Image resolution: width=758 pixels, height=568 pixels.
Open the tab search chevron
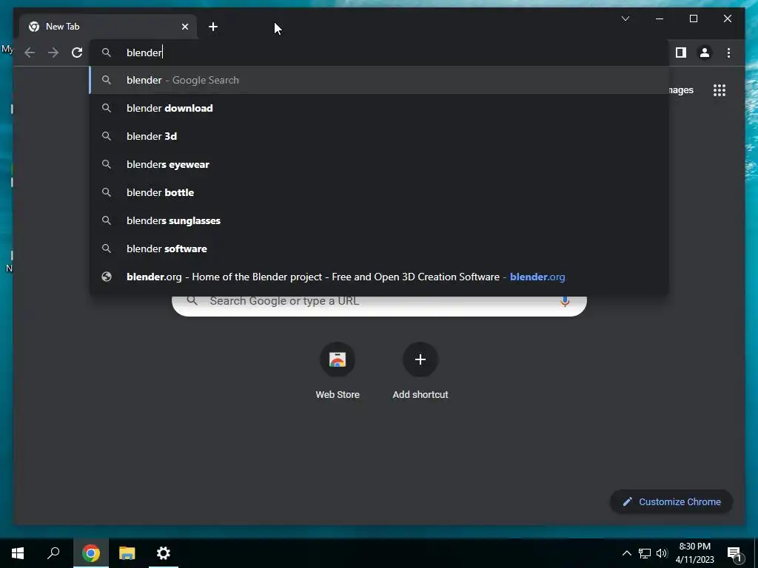pos(625,18)
